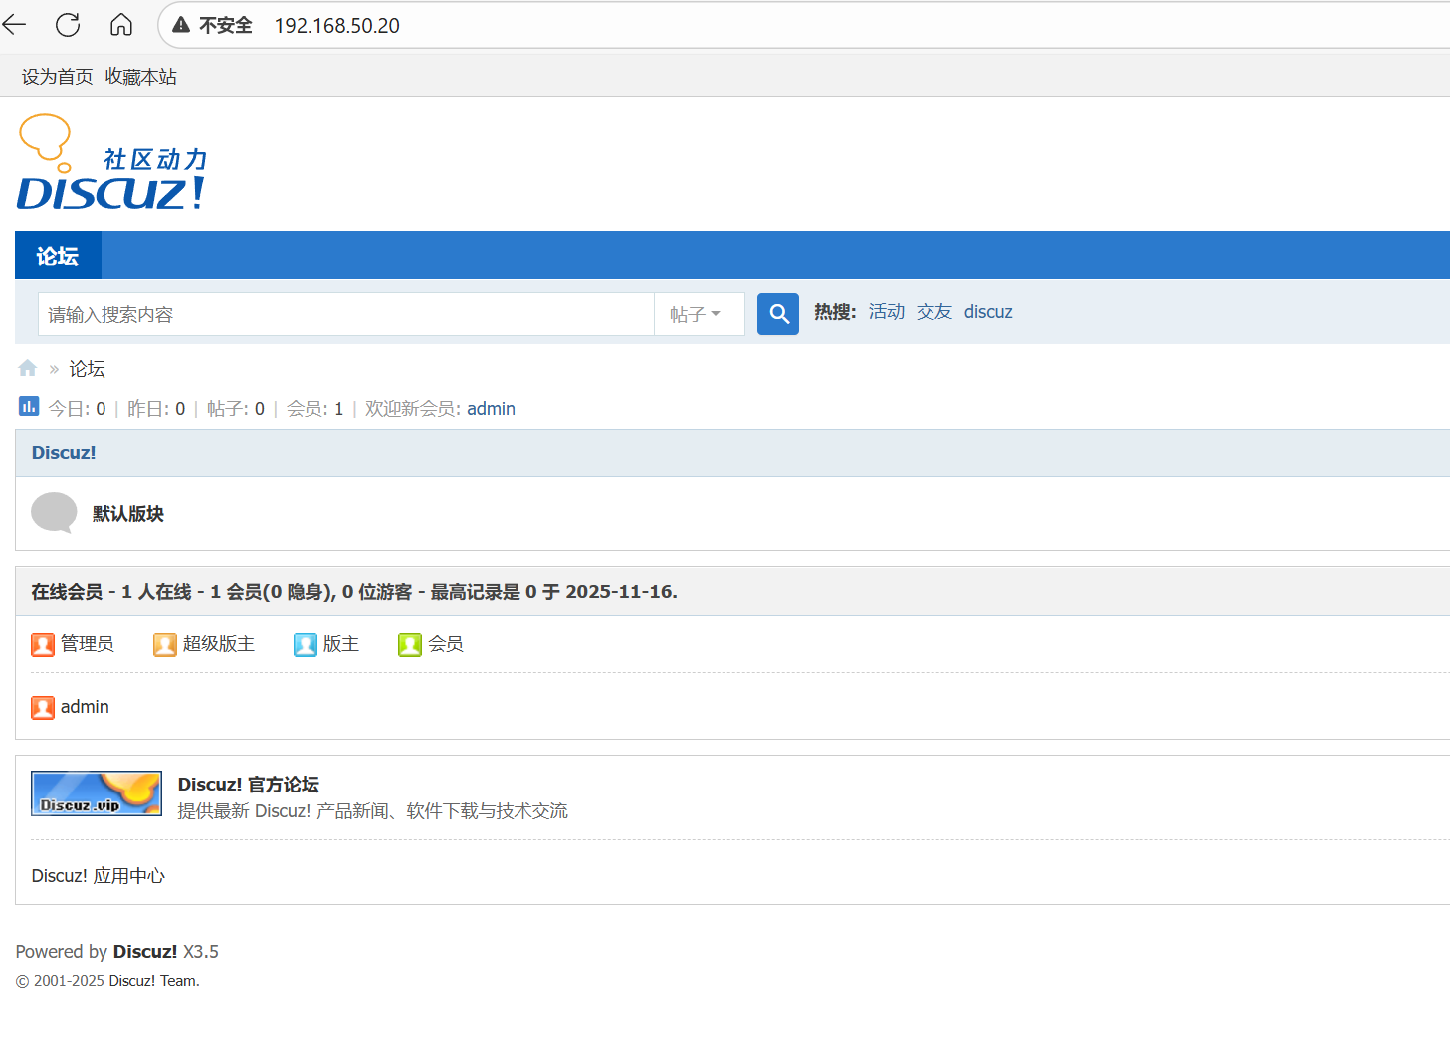This screenshot has width=1450, height=1056.
Task: Click the browser back arrow
Action: click(14, 25)
